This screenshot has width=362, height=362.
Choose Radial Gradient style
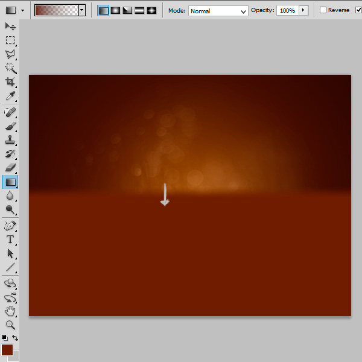pyautogui.click(x=115, y=10)
